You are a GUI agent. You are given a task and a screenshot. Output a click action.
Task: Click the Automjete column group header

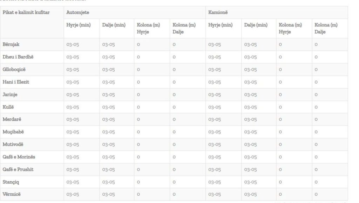(x=77, y=12)
